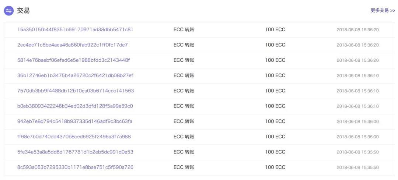
Task: Select ECC 转账 type in last row
Action: 184,167
